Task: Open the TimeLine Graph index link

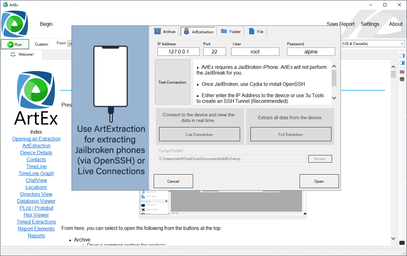Action: (36, 173)
